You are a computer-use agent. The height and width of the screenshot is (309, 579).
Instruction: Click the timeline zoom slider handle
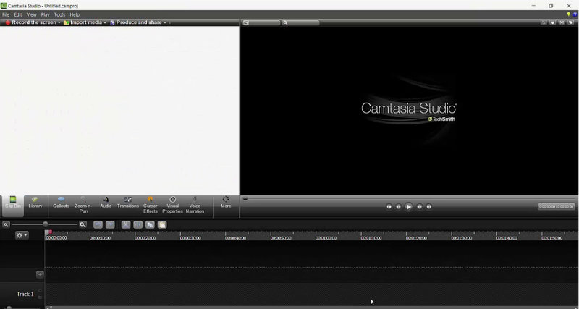click(46, 224)
